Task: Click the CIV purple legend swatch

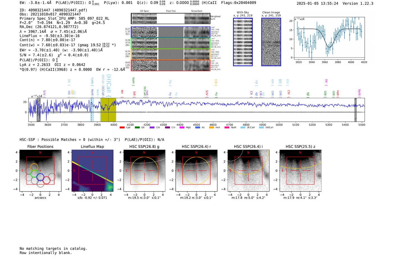Action: point(152,127)
